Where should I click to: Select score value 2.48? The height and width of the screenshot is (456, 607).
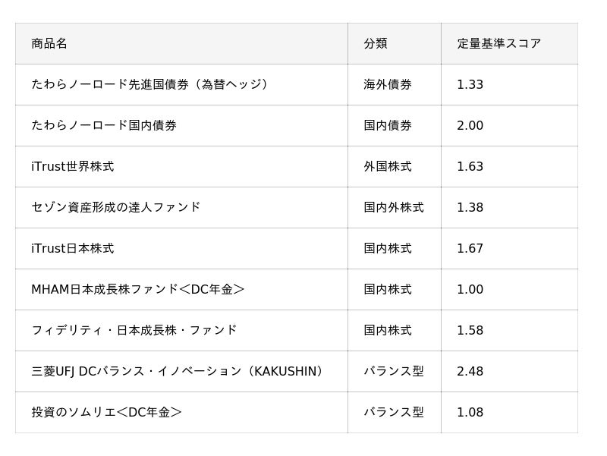[x=470, y=371]
